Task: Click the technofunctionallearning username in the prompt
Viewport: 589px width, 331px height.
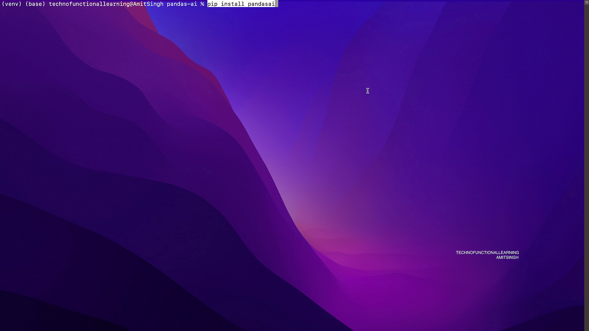Action: pos(89,4)
